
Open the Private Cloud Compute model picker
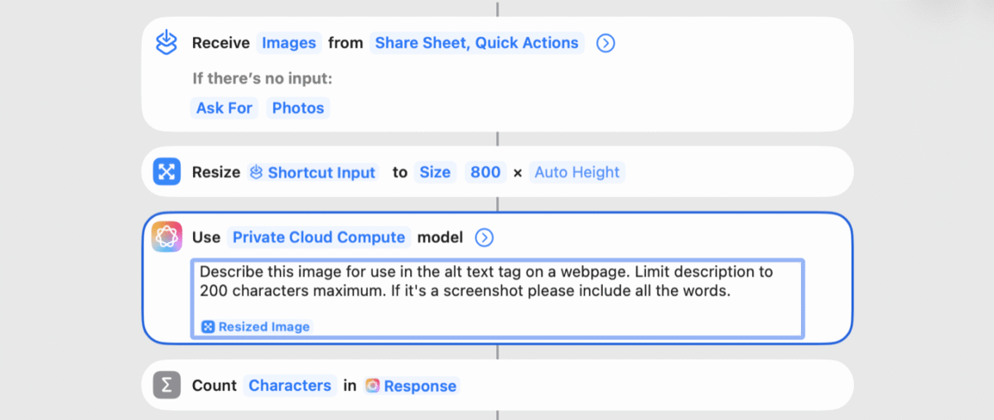point(319,237)
